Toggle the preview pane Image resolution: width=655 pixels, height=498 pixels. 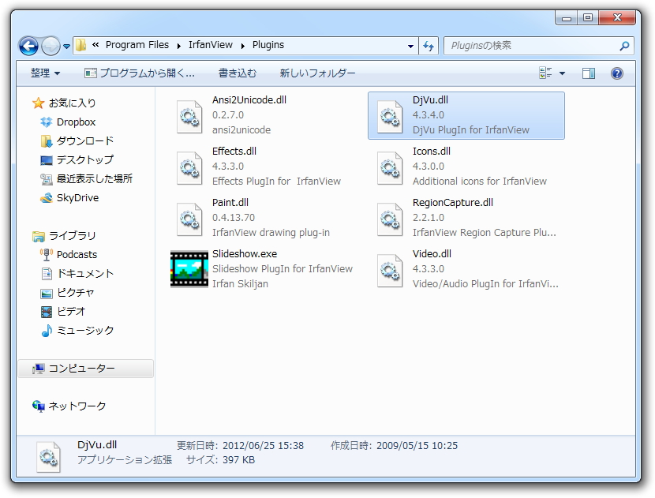pos(587,73)
